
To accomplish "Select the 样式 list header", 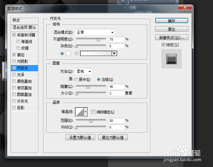I will click(x=24, y=20).
